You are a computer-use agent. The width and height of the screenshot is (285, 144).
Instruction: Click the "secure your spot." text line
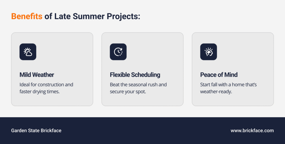128,91
